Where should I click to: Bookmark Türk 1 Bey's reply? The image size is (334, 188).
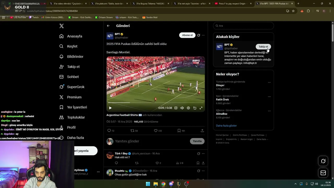tap(198, 163)
